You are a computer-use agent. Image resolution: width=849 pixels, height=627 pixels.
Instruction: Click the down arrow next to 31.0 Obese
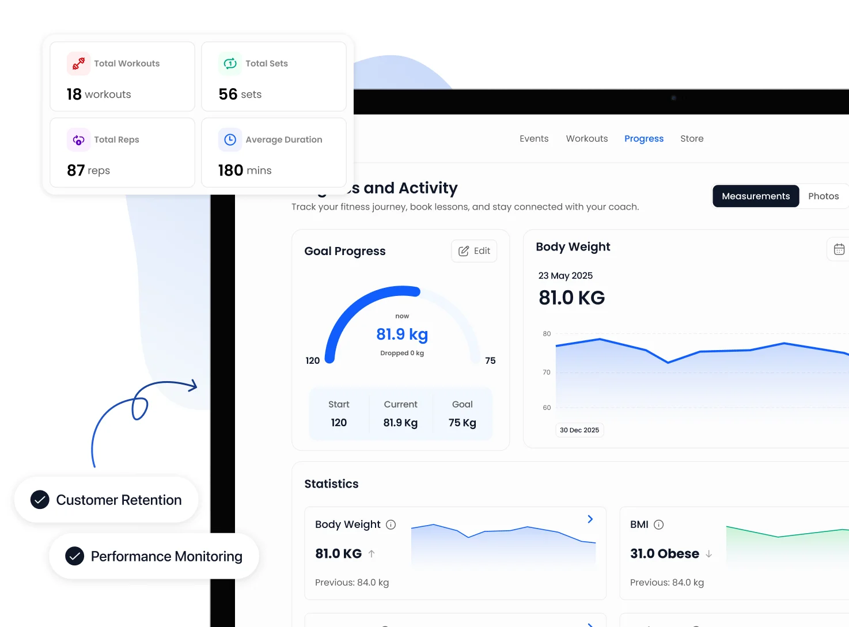pos(709,554)
